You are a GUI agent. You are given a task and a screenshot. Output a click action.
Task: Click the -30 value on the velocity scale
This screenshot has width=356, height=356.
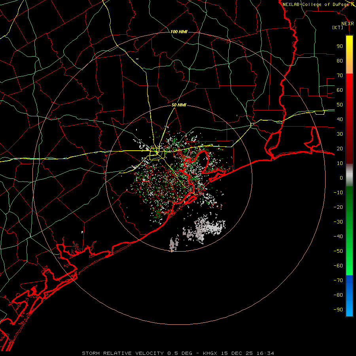(338, 222)
